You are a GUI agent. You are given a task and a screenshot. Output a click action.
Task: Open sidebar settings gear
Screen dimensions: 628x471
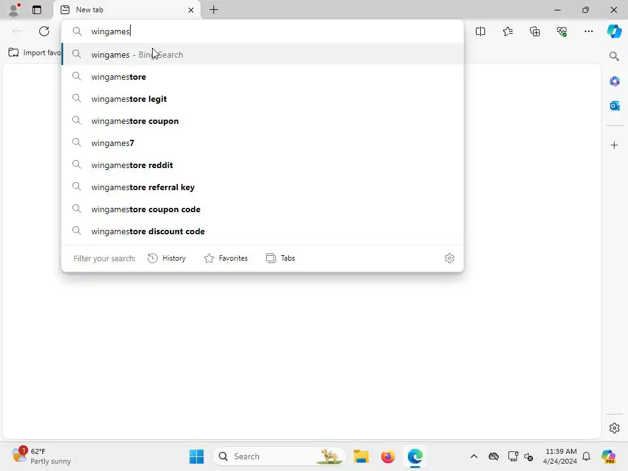tap(615, 428)
